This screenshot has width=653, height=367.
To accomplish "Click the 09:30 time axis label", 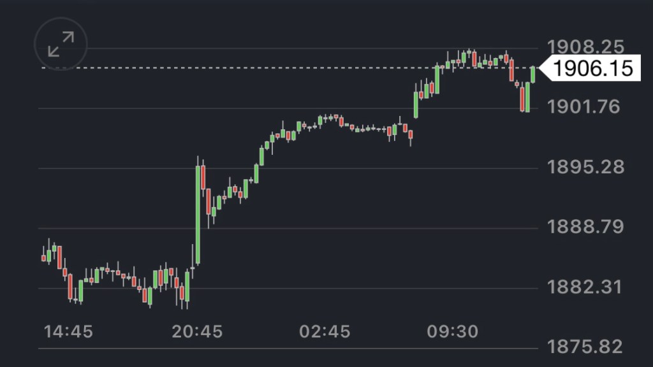I will tap(450, 331).
